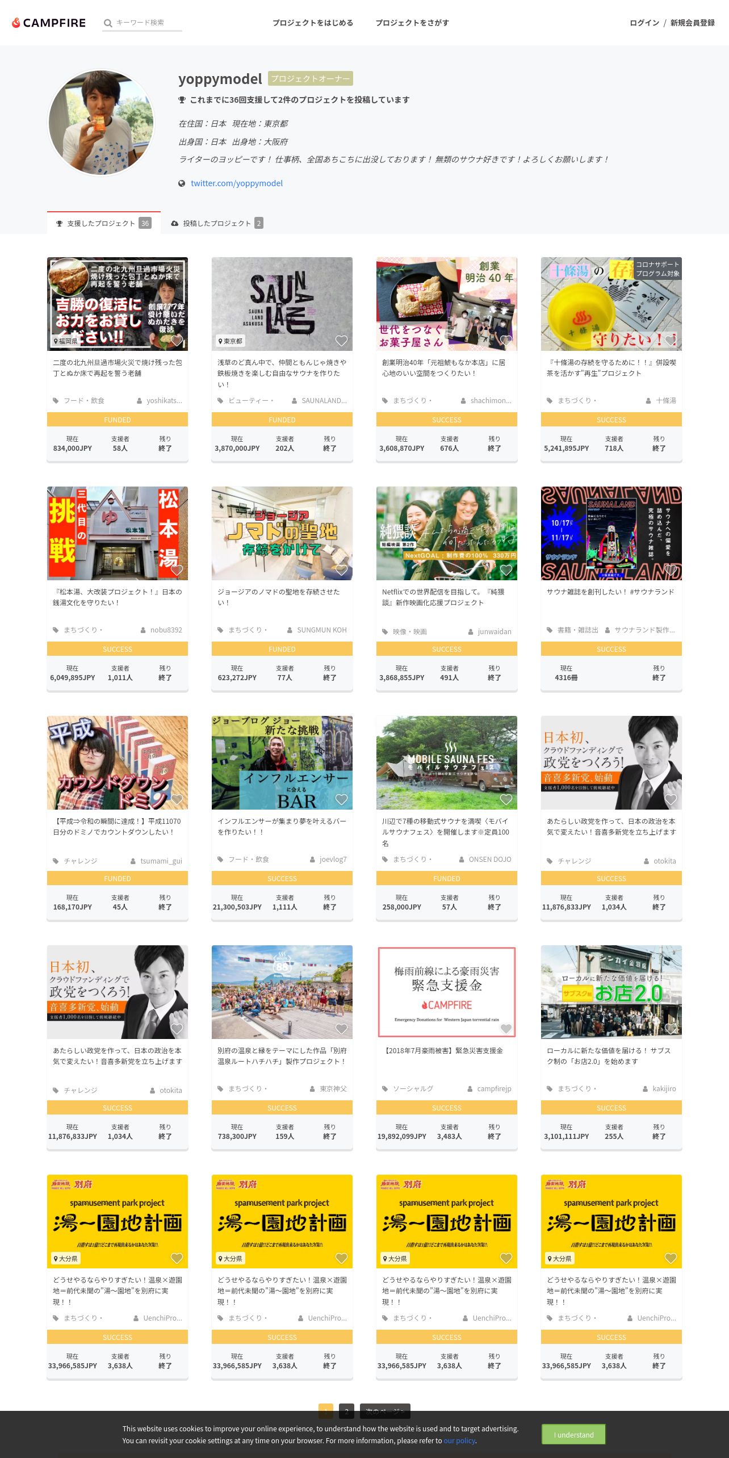Open プロジェクトをさがす menu
The height and width of the screenshot is (1458, 729).
(412, 23)
